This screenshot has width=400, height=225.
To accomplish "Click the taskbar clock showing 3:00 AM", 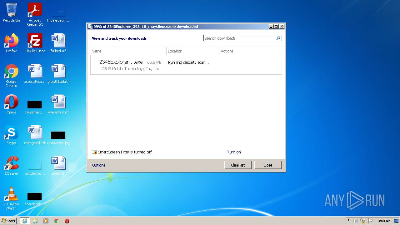I will (384, 221).
